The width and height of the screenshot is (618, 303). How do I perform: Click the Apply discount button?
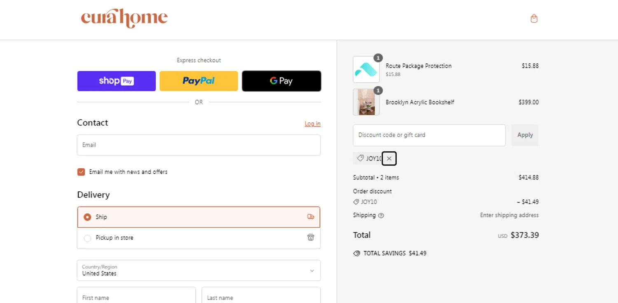pos(525,135)
